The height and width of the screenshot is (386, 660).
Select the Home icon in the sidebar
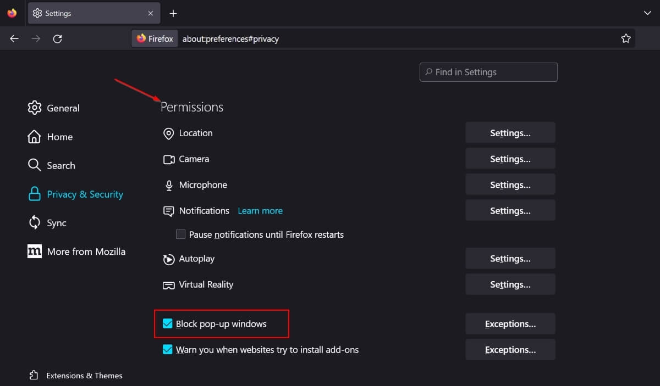pyautogui.click(x=34, y=137)
